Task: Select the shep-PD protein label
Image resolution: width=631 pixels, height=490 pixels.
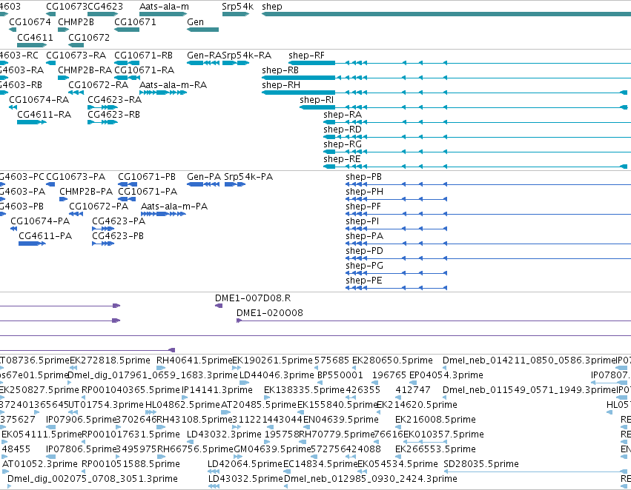Action: tap(365, 252)
